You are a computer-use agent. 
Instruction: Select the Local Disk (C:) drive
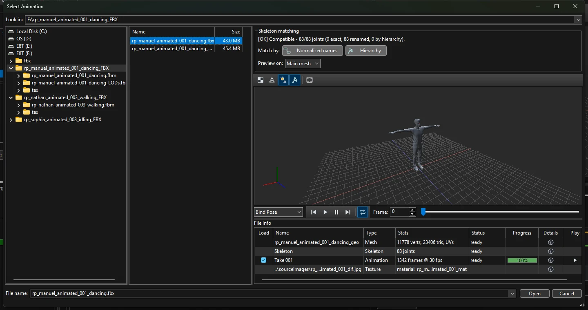click(31, 31)
